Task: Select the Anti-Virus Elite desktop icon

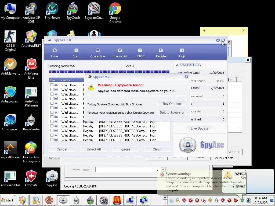Action: pos(31,69)
